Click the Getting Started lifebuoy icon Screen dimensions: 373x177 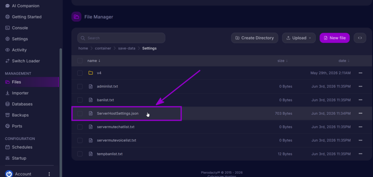tap(8, 17)
